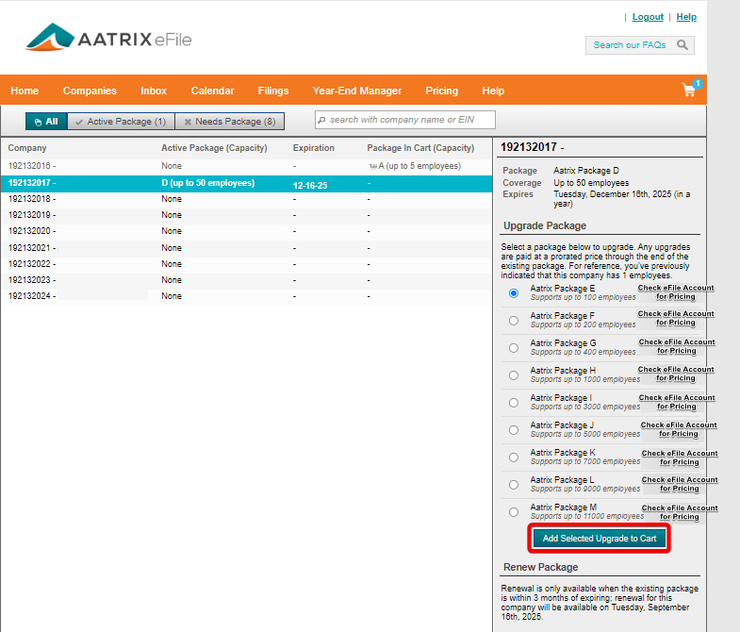This screenshot has width=740, height=632.
Task: Click Add Selected Upgrade to Cart button
Action: pos(599,539)
